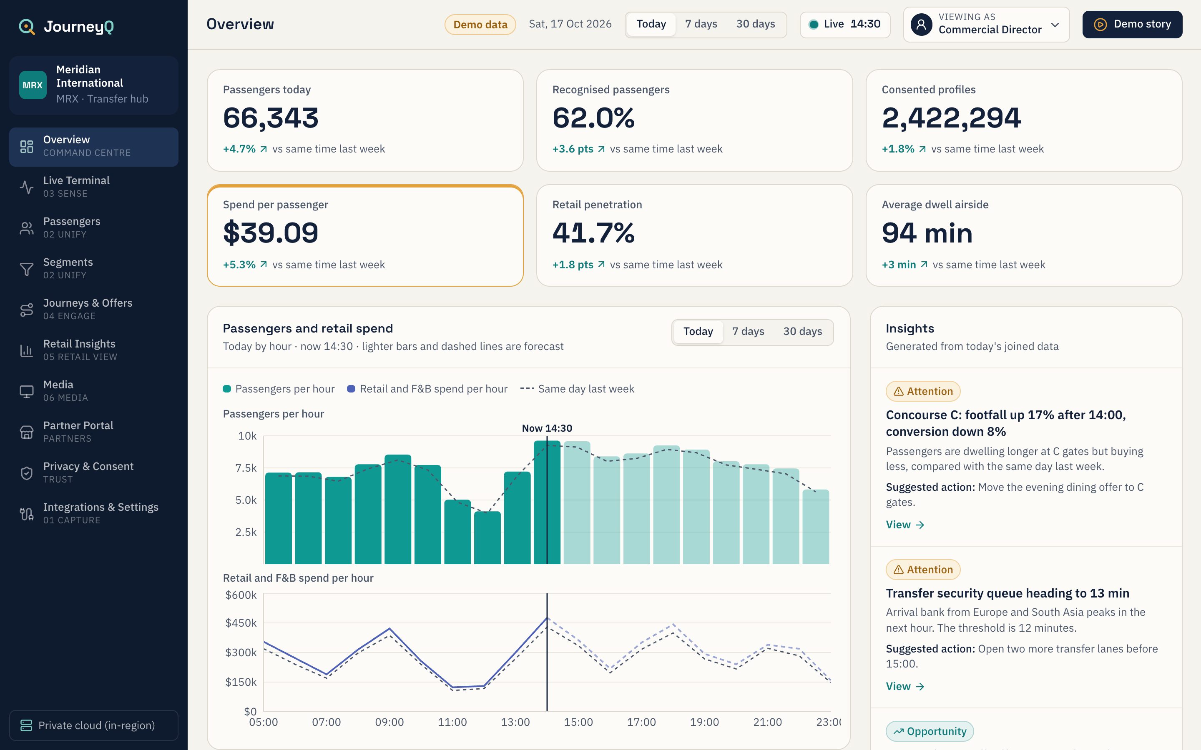Click the Privacy & Consent shield icon
The width and height of the screenshot is (1201, 750).
pyautogui.click(x=26, y=473)
